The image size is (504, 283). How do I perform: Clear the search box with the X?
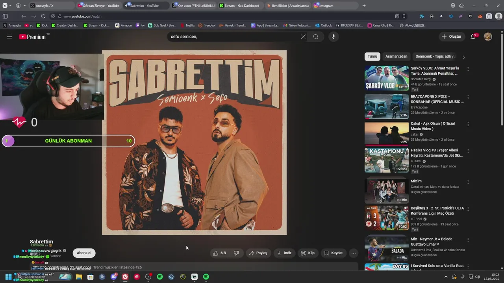tap(303, 37)
